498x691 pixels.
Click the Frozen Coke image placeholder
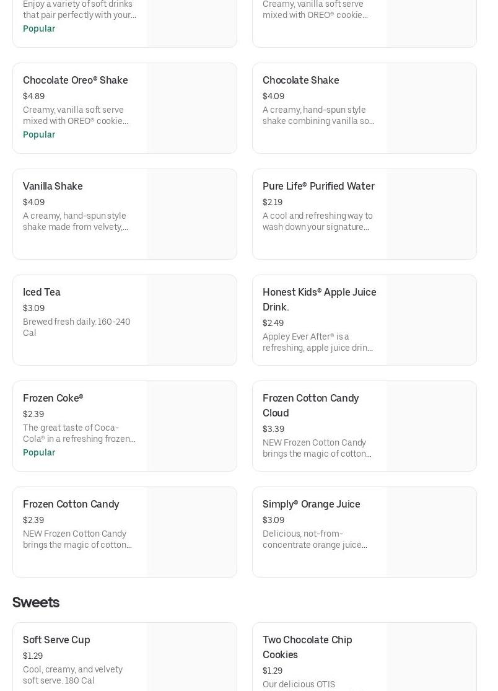[x=191, y=426]
